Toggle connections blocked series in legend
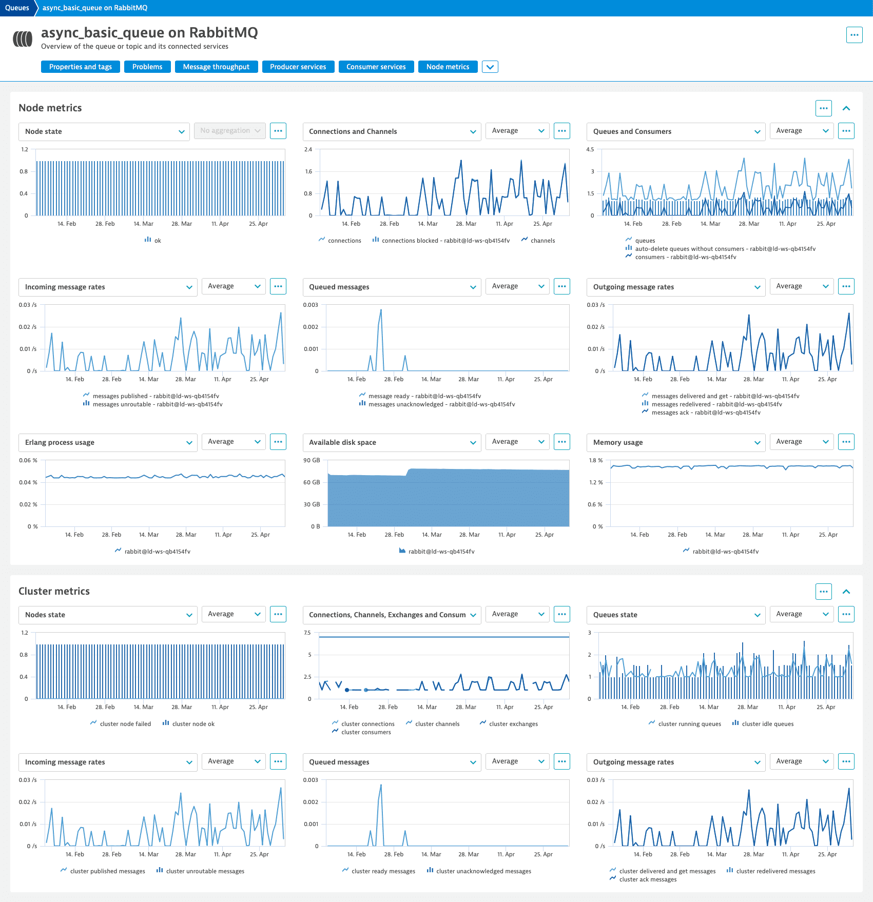The height and width of the screenshot is (902, 873). click(x=441, y=240)
